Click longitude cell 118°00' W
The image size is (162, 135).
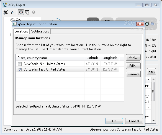point(110,69)
